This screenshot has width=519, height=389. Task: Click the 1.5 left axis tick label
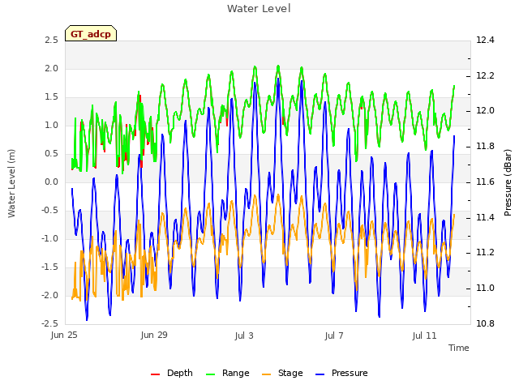tap(51, 97)
